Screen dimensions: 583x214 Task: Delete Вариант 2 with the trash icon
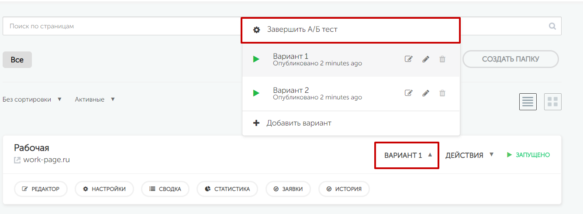tap(442, 93)
